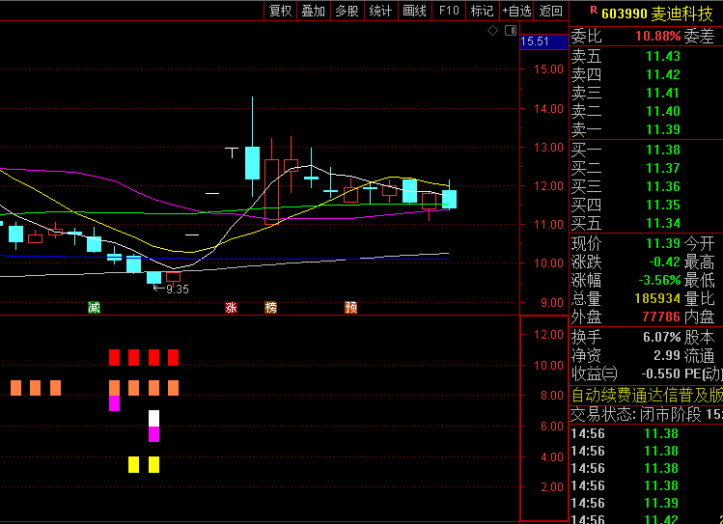
Task: Click the 返回 back button
Action: [x=550, y=11]
